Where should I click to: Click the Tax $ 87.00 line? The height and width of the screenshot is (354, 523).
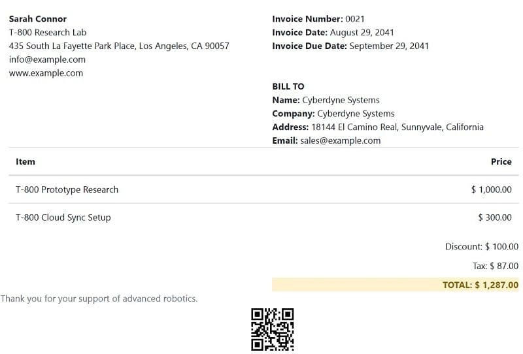click(x=495, y=266)
